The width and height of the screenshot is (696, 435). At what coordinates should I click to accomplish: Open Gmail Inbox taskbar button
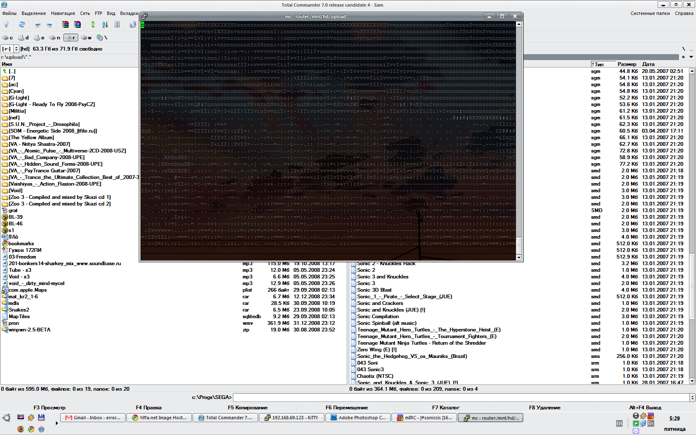(93, 418)
